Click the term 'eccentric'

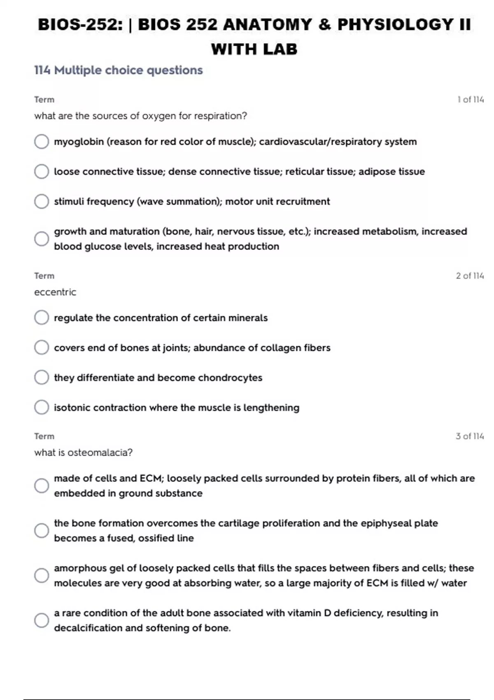pos(55,292)
